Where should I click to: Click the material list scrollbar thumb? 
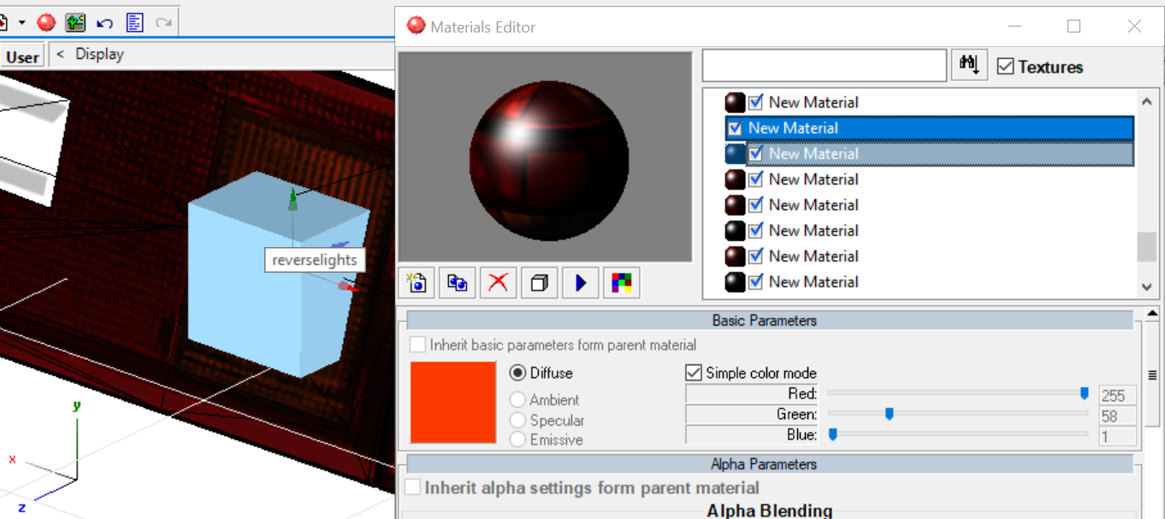point(1147,247)
